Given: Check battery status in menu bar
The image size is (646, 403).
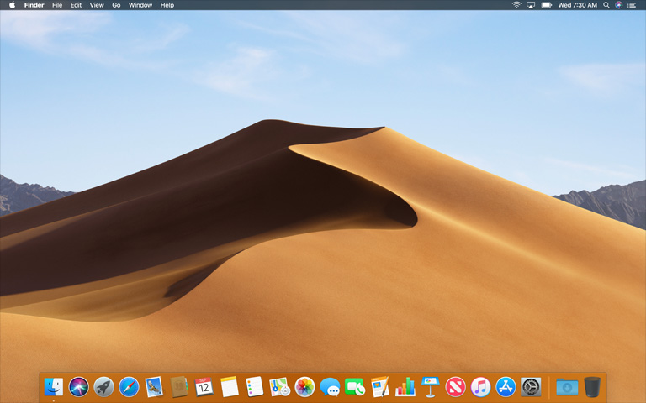Looking at the screenshot, I should click(x=546, y=5).
